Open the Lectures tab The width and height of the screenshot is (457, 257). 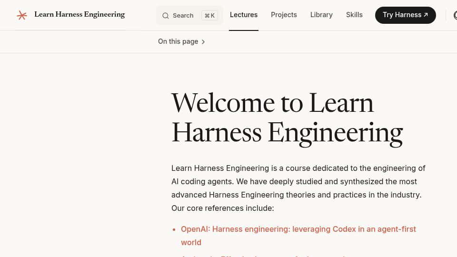point(244,15)
